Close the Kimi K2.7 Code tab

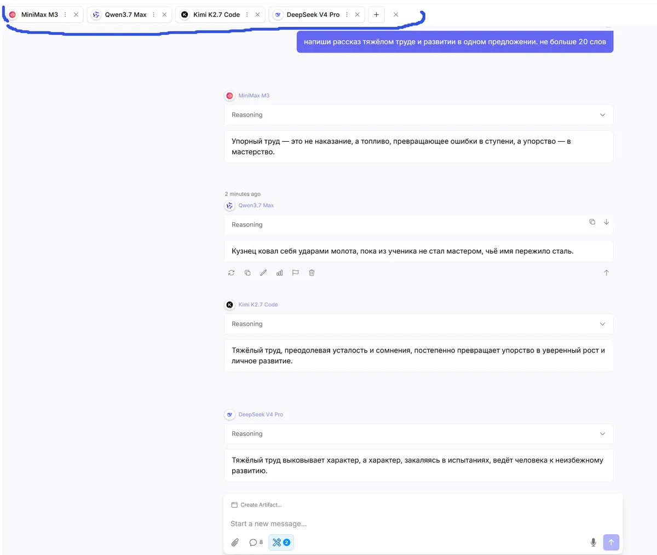[258, 15]
